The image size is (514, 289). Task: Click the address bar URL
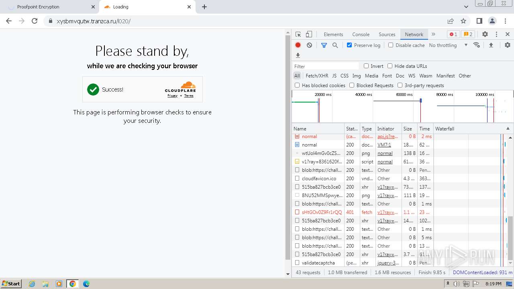(94, 21)
